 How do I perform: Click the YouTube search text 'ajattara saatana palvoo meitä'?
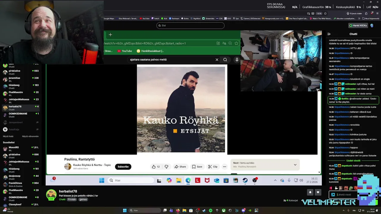pos(148,60)
